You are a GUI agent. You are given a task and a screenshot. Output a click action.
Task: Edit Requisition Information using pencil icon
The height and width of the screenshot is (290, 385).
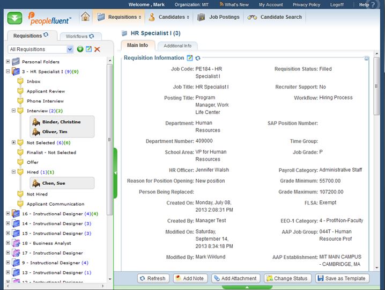tap(189, 58)
